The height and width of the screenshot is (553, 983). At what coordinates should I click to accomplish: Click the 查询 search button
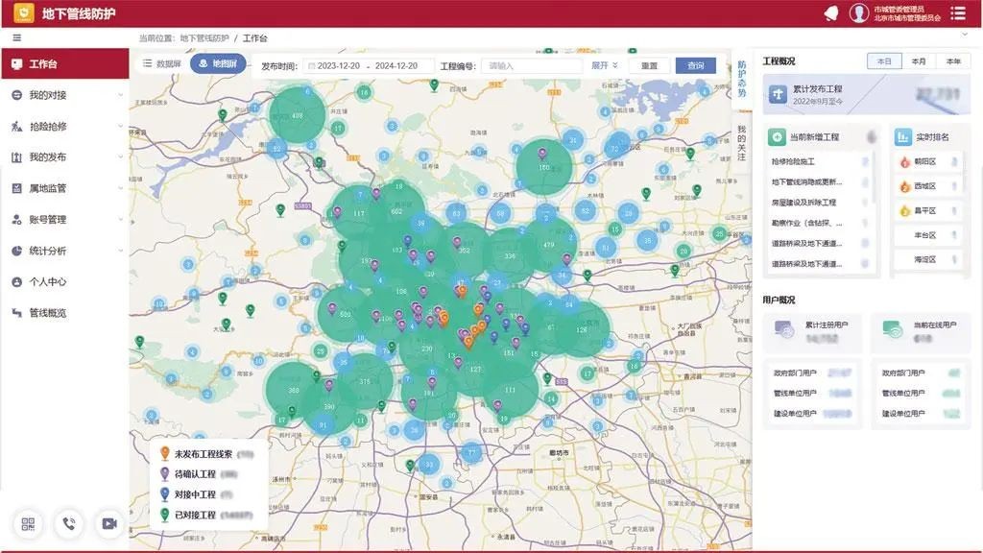[x=695, y=66]
